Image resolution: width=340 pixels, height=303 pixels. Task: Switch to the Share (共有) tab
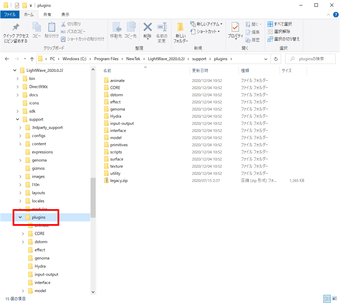tap(47, 15)
